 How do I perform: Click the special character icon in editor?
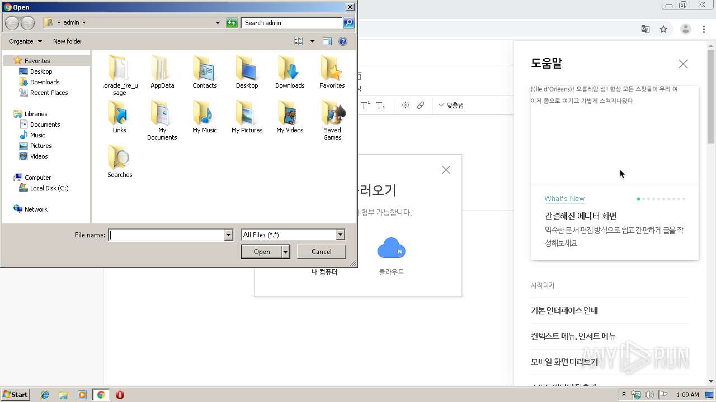tap(406, 105)
